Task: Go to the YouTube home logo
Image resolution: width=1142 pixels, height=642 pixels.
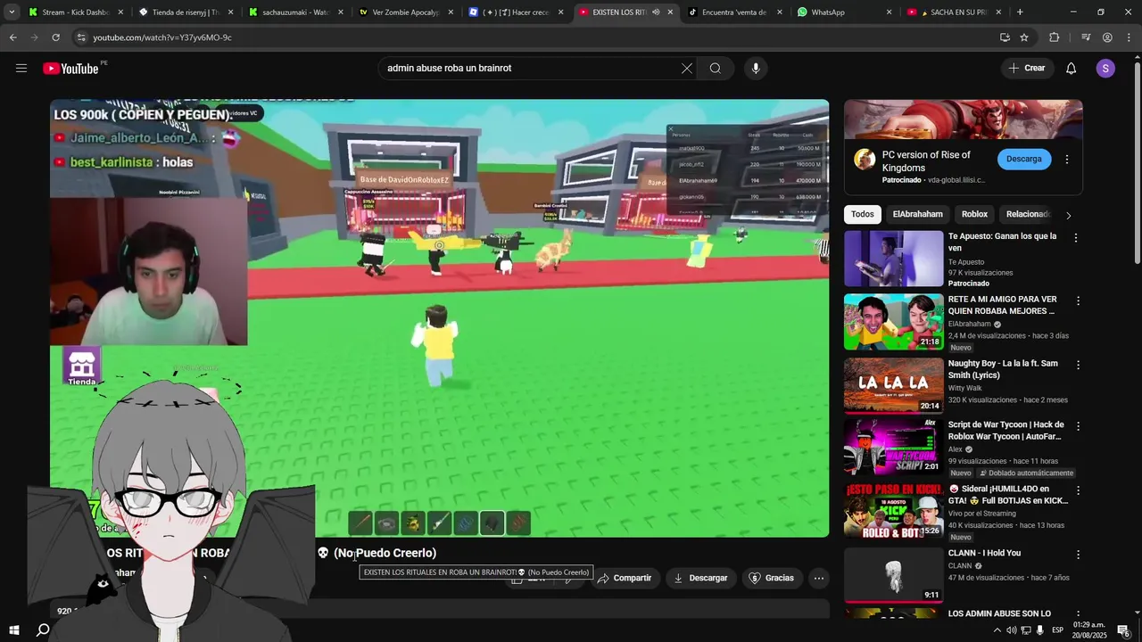Action: click(x=70, y=69)
